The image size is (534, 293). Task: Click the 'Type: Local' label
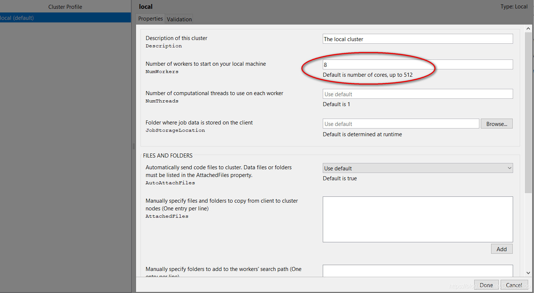514,7
